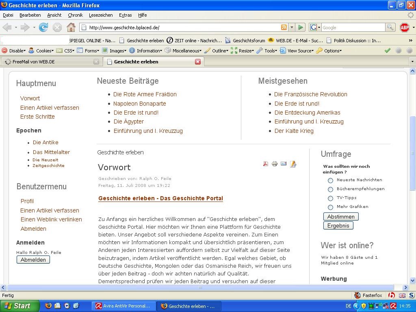Open the Lesezeichen menu
416x312 pixels.
(101, 15)
